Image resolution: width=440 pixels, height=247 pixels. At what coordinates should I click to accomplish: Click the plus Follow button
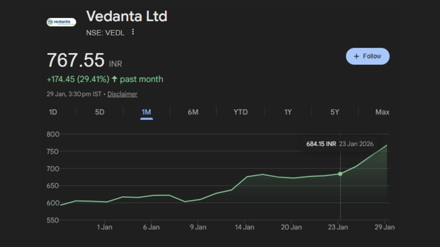(x=367, y=56)
